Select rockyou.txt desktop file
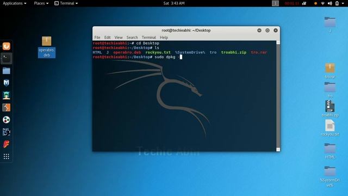The height and width of the screenshot is (196, 348). coord(330,128)
